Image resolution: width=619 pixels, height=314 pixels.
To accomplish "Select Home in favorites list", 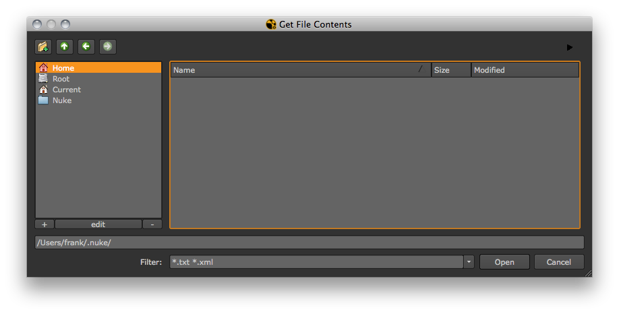I will (63, 68).
